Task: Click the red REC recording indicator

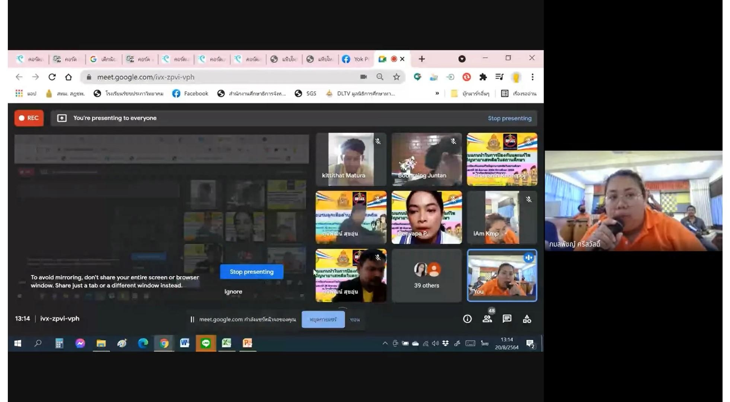Action: pos(29,118)
